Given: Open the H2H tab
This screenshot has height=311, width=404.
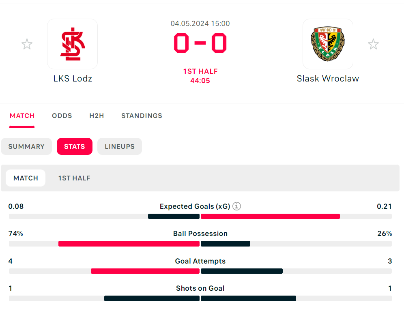Looking at the screenshot, I should (x=97, y=116).
